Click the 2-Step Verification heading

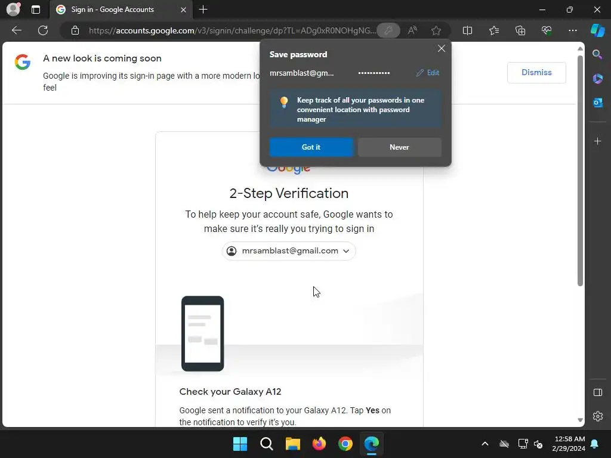[x=289, y=193]
